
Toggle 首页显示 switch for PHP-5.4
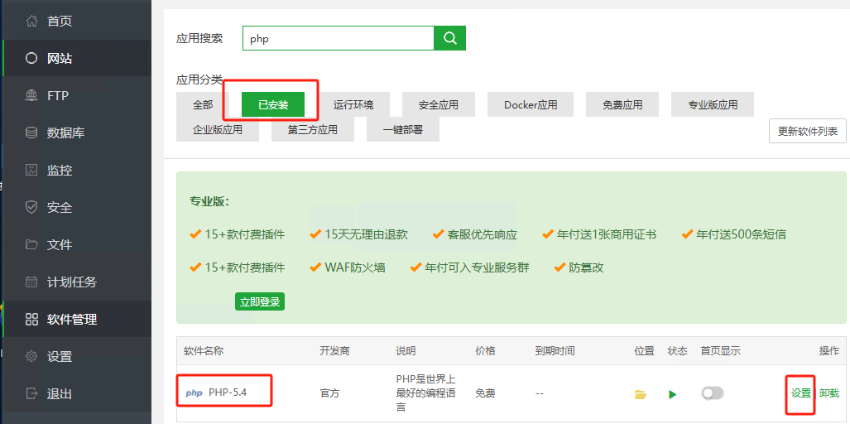712,393
